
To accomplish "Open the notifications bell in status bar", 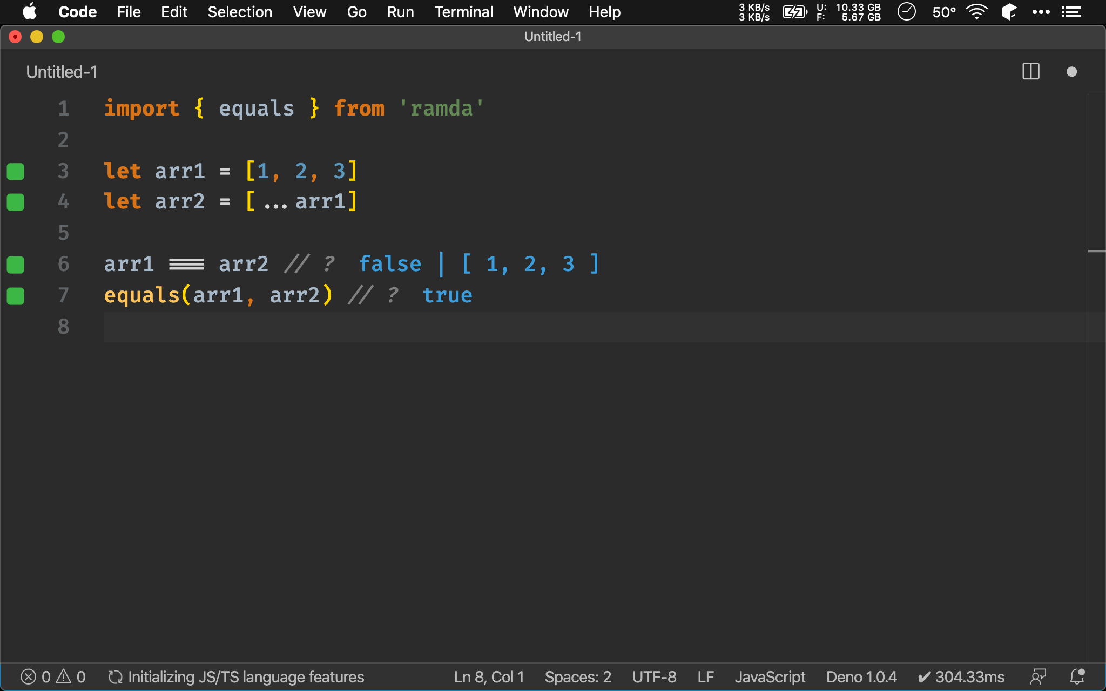I will [1077, 676].
